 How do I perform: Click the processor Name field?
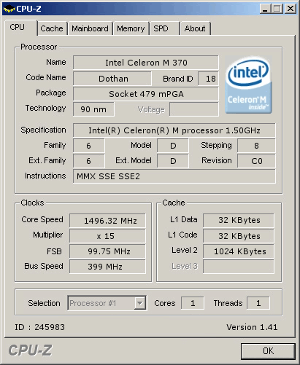(146, 63)
